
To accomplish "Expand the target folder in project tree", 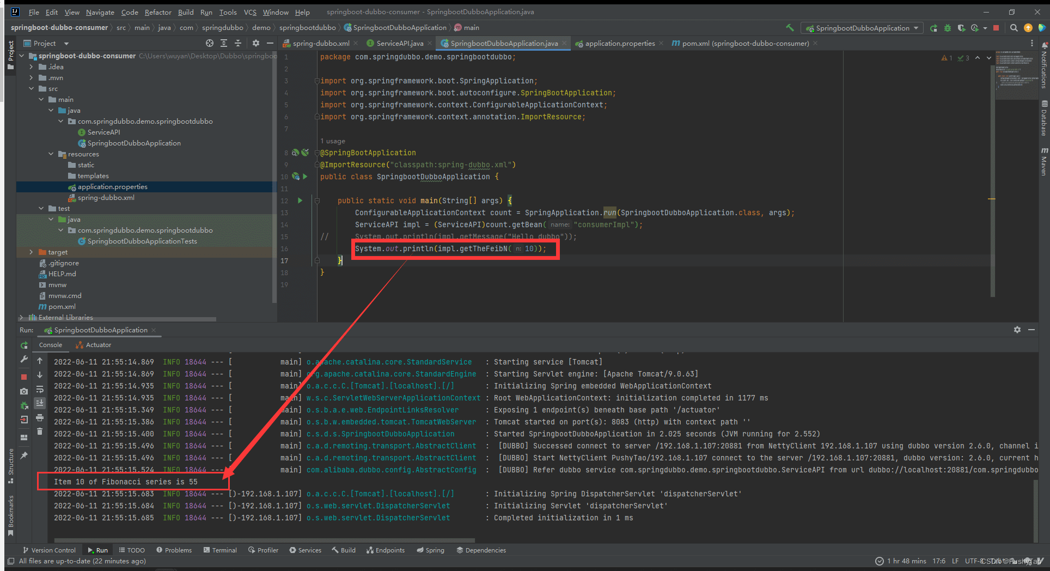I will tap(31, 252).
